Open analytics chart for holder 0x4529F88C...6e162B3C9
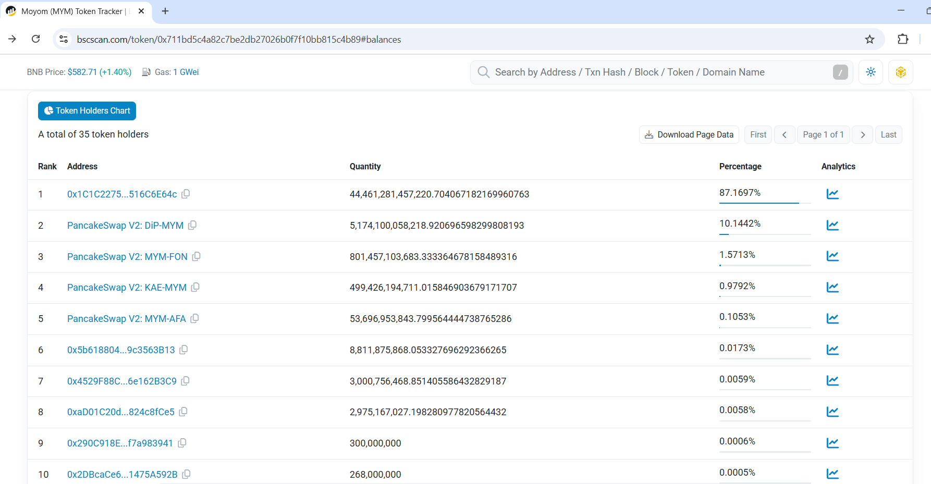931x484 pixels. point(832,381)
